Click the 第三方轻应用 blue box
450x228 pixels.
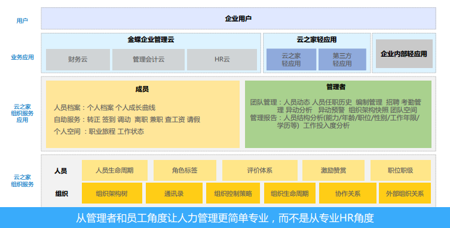(x=342, y=60)
